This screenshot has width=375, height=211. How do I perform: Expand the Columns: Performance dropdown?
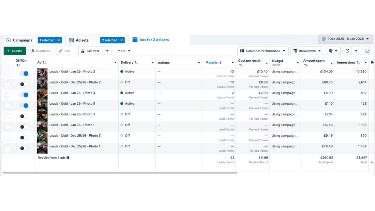[263, 51]
